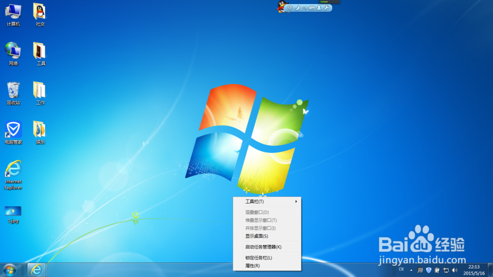Open the 社交 folder icon
493x277 pixels.
click(x=40, y=15)
